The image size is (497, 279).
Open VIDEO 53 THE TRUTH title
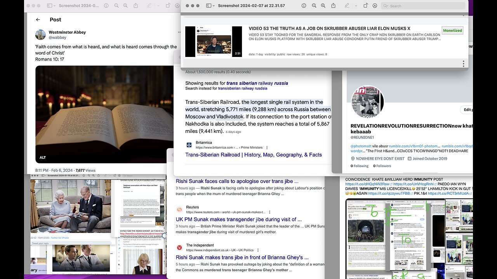[x=330, y=29]
